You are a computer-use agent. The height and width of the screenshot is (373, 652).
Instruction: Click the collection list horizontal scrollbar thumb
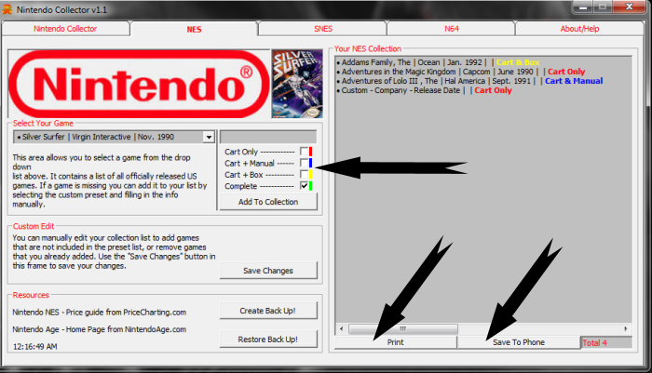pyautogui.click(x=403, y=329)
